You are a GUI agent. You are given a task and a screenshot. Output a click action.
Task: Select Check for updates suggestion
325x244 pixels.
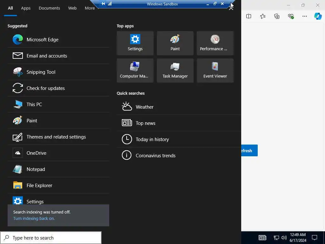58,88
